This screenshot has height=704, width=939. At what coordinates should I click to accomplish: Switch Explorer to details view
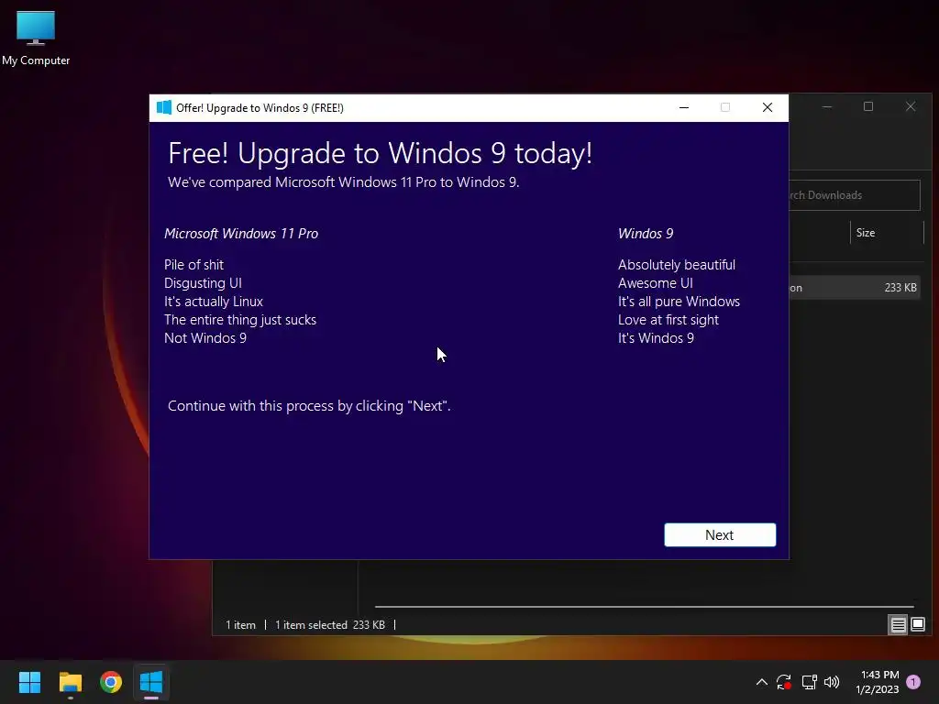point(899,625)
